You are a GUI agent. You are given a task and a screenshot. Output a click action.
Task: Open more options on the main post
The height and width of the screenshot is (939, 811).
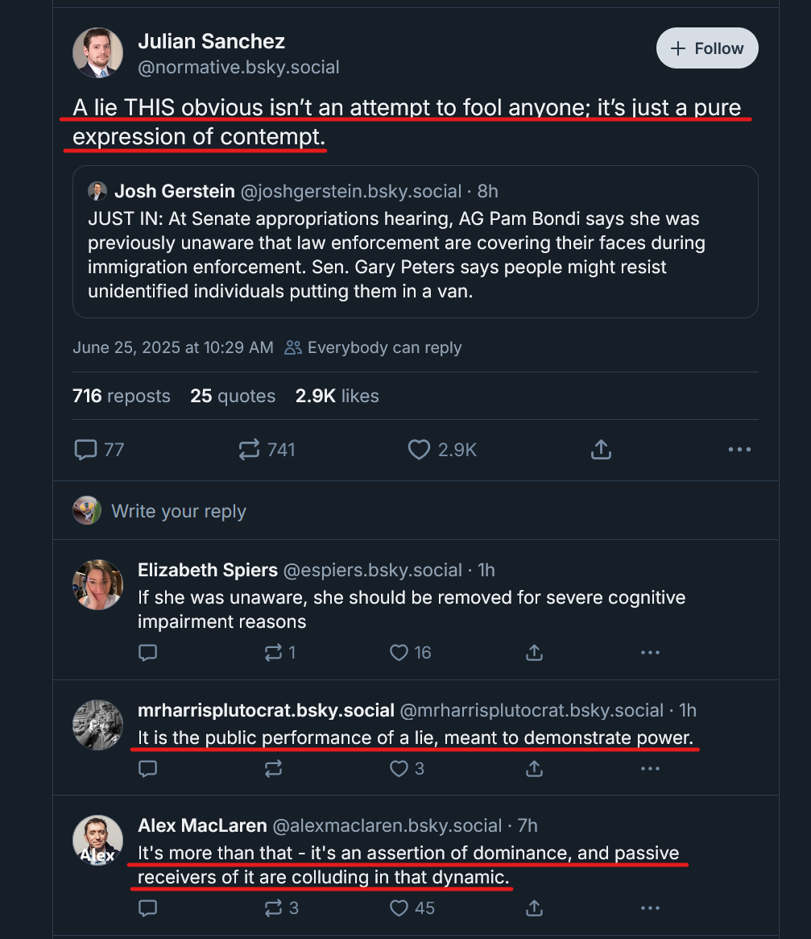click(x=739, y=449)
